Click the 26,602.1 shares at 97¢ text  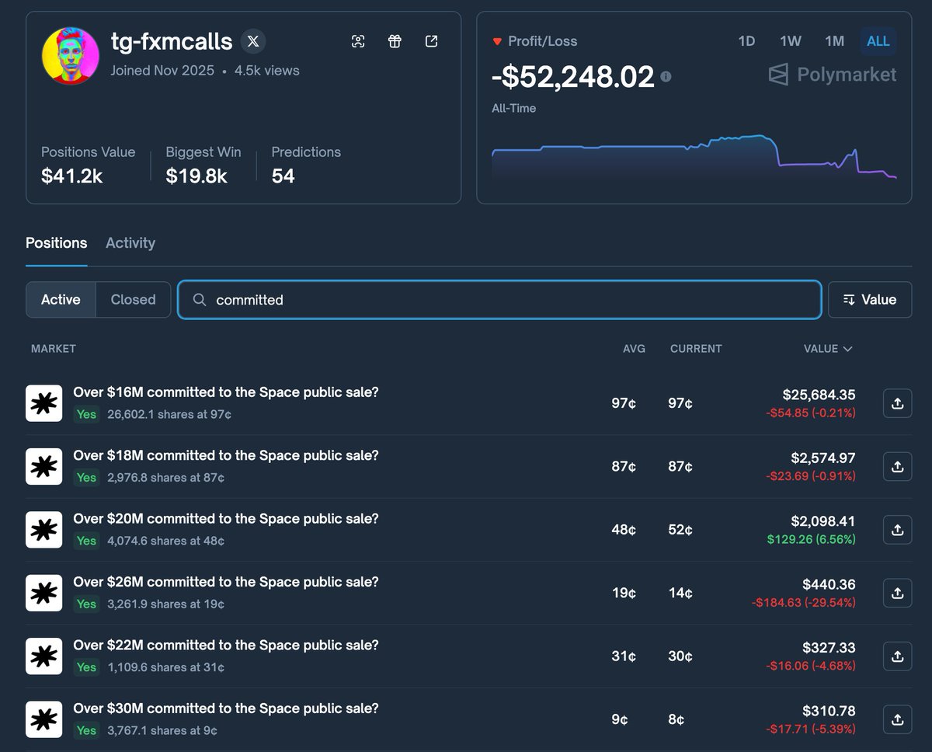[x=169, y=415]
